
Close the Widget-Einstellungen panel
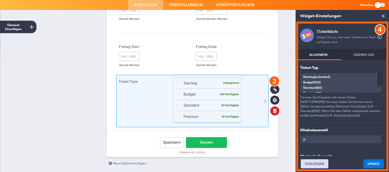tap(383, 16)
